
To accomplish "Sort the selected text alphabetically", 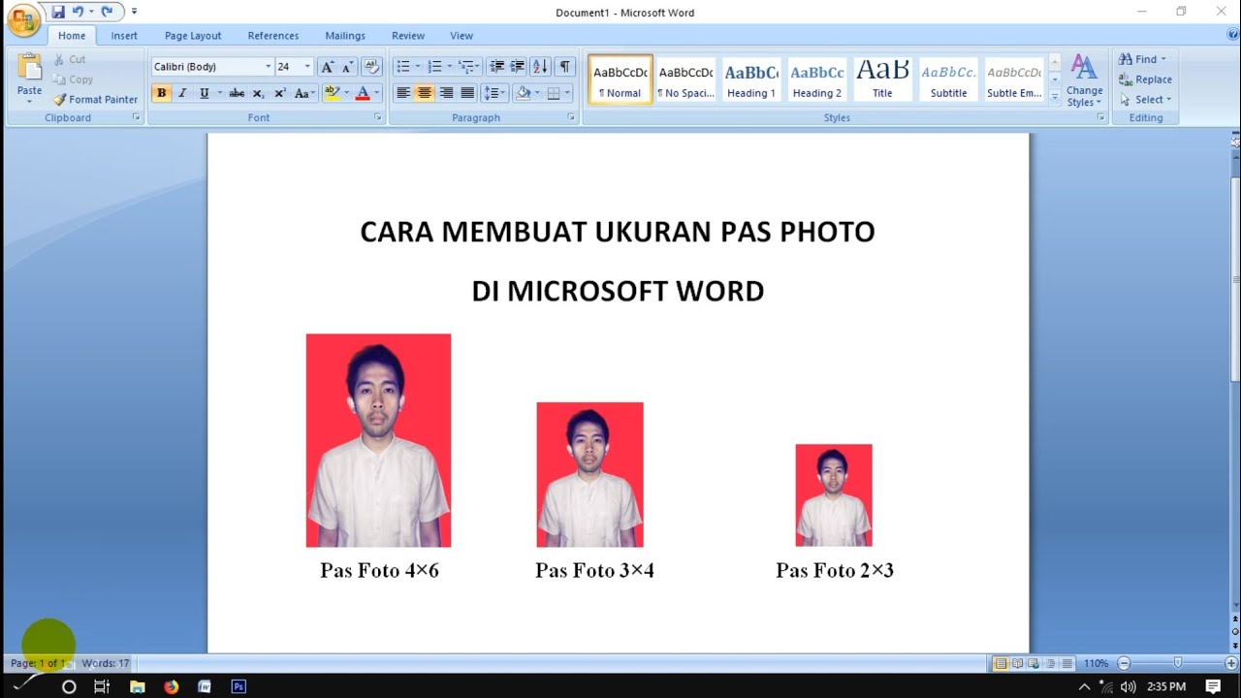I will click(541, 67).
